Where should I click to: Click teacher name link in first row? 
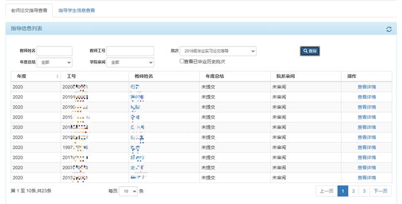[134, 87]
